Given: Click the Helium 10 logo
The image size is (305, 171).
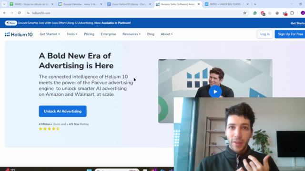Looking at the screenshot, I should tap(19, 34).
